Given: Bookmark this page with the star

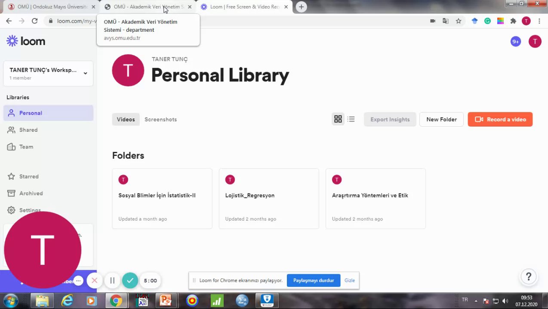Looking at the screenshot, I should [459, 21].
